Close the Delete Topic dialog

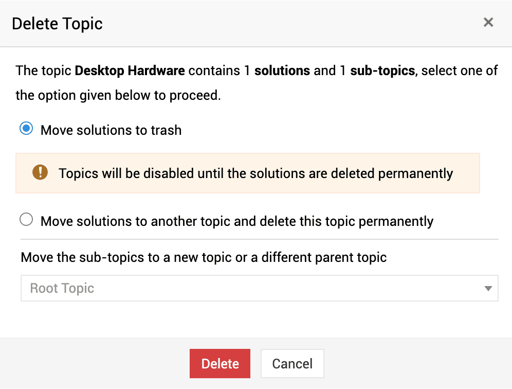point(488,22)
